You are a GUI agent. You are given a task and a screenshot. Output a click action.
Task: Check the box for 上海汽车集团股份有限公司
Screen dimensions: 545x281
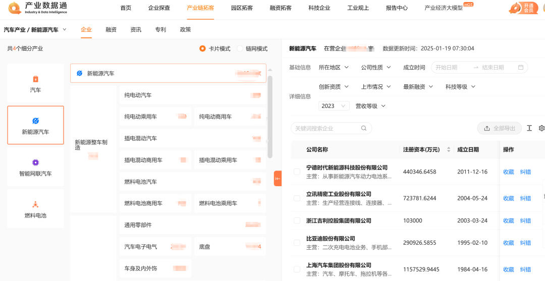click(x=297, y=269)
